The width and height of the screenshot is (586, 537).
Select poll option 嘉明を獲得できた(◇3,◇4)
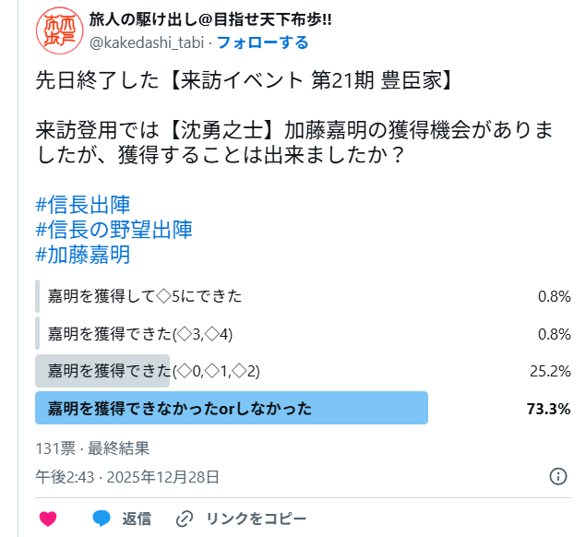point(138,333)
